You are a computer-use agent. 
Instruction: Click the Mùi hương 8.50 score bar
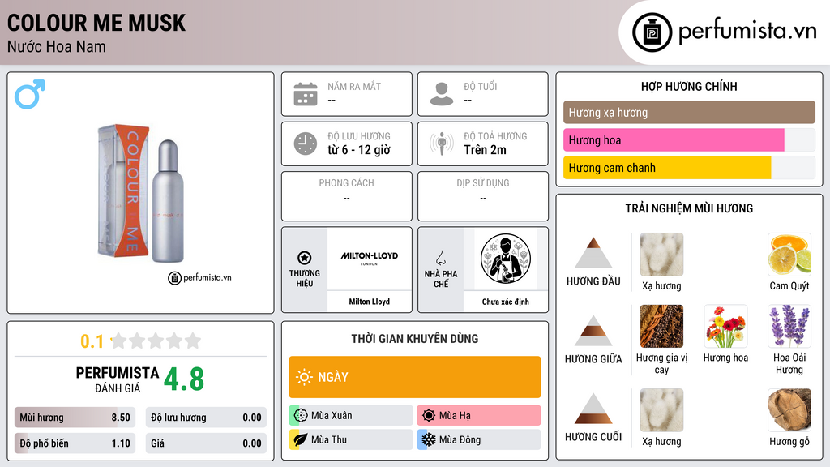click(75, 418)
